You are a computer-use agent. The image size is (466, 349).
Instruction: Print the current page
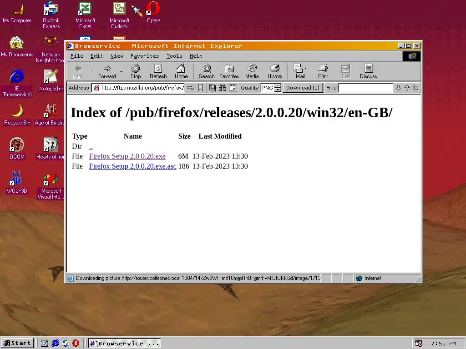[323, 71]
